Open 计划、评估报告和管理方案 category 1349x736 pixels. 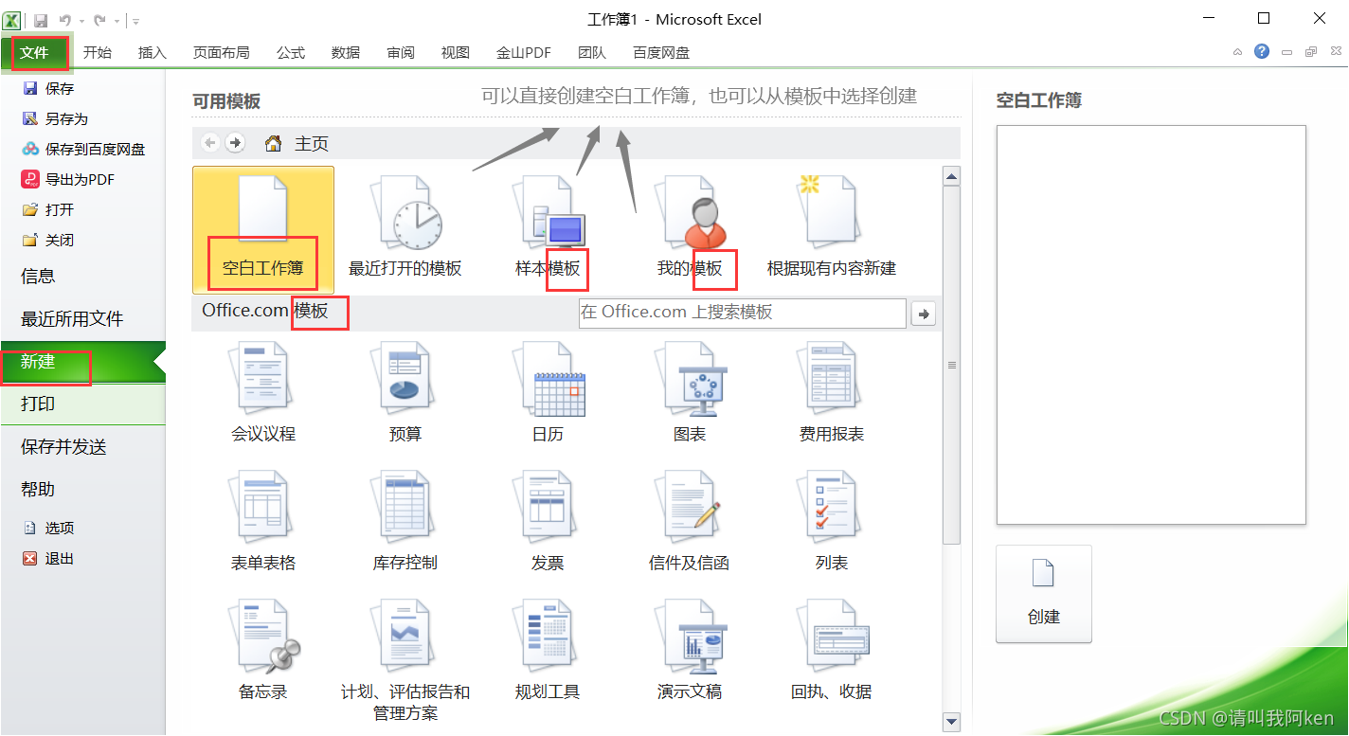click(405, 660)
